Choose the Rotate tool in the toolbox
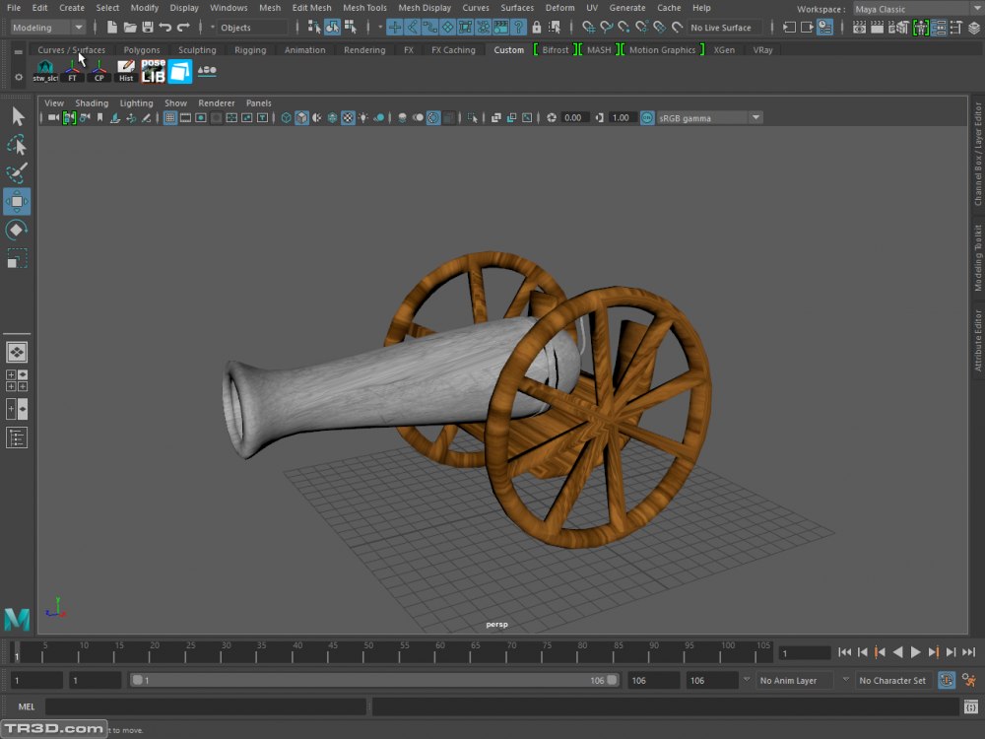Screen dimensions: 985x739 [17, 231]
